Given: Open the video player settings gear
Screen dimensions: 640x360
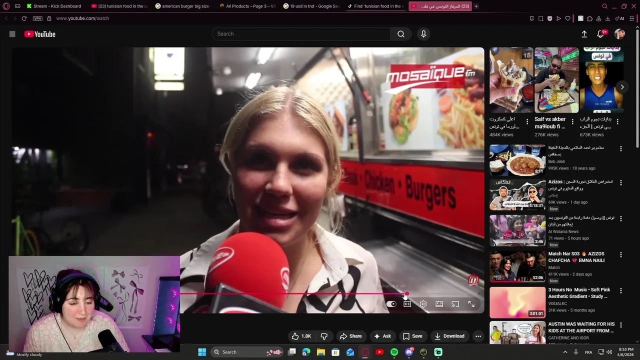Looking at the screenshot, I should click(423, 304).
